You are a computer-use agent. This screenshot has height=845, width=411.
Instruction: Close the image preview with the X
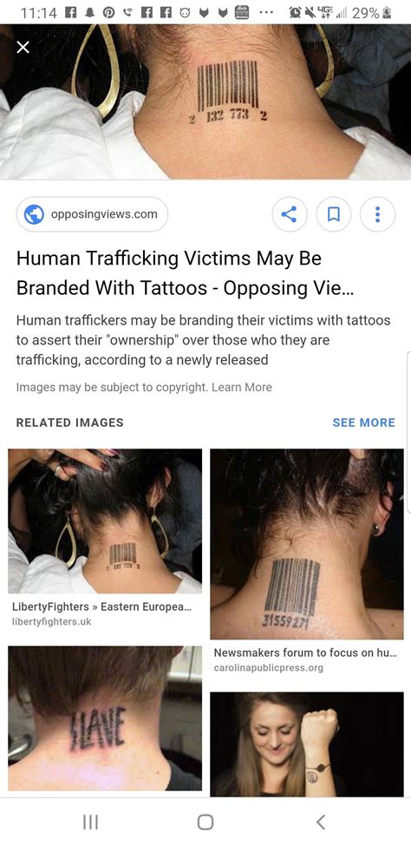(23, 48)
